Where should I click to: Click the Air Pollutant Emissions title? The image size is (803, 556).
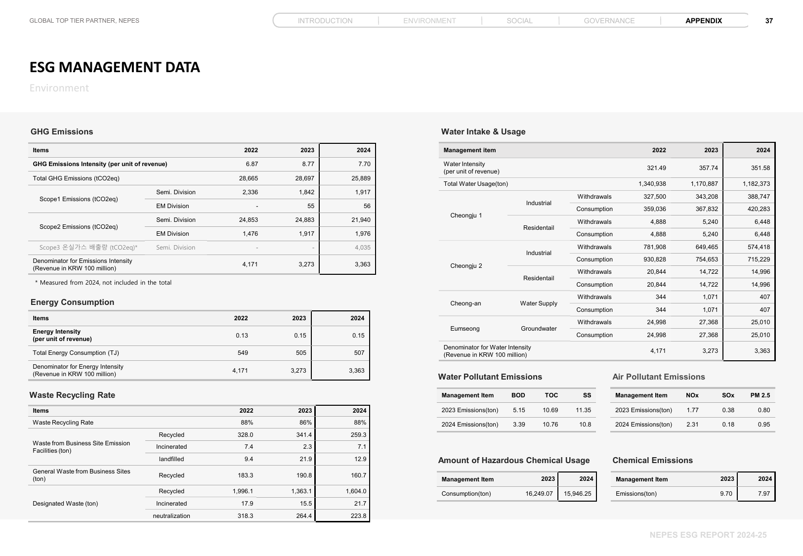click(x=659, y=377)
